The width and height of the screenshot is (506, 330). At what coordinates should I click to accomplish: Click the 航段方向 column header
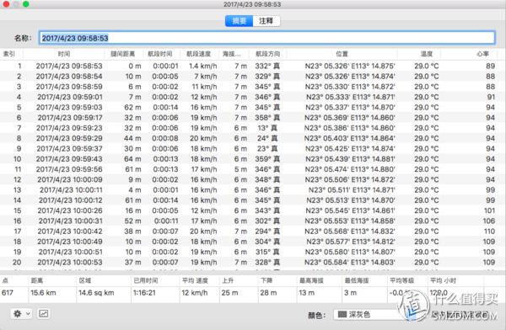click(x=268, y=54)
